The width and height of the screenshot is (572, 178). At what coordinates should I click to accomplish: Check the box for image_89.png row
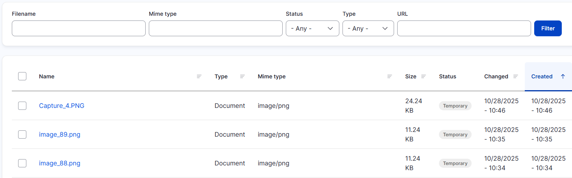pyautogui.click(x=22, y=134)
